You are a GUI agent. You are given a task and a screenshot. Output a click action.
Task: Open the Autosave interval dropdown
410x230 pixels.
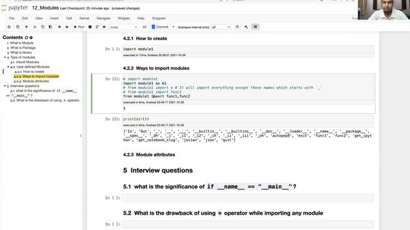coord(221,27)
